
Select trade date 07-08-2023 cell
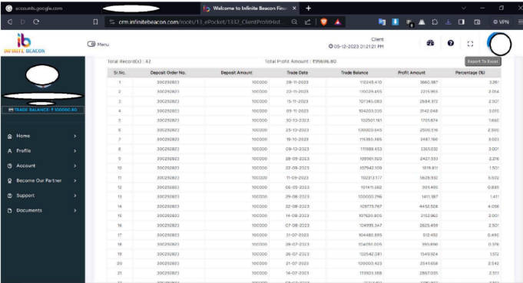point(297,225)
